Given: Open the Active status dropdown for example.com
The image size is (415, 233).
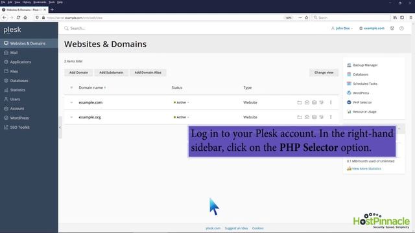Looking at the screenshot, I should point(182,102).
